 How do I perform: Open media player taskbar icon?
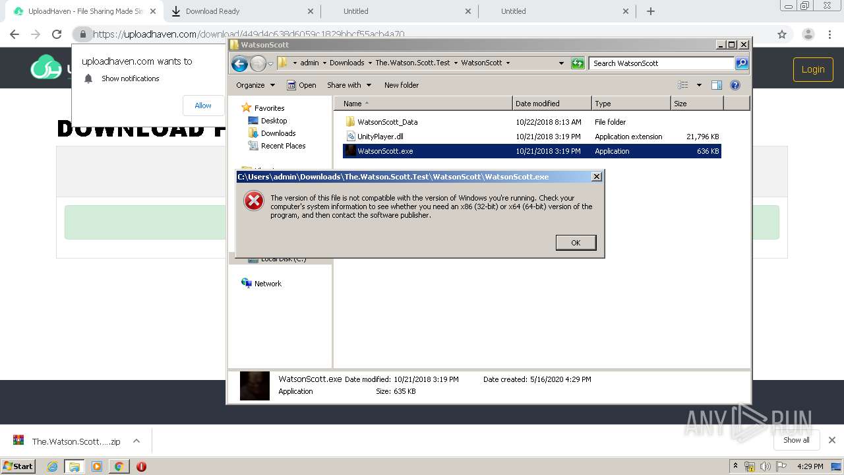97,466
